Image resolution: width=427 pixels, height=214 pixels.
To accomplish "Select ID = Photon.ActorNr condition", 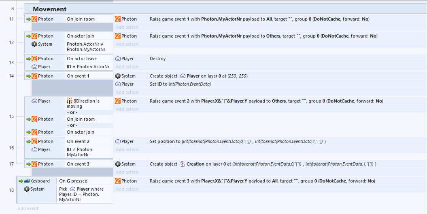I will (89, 67).
